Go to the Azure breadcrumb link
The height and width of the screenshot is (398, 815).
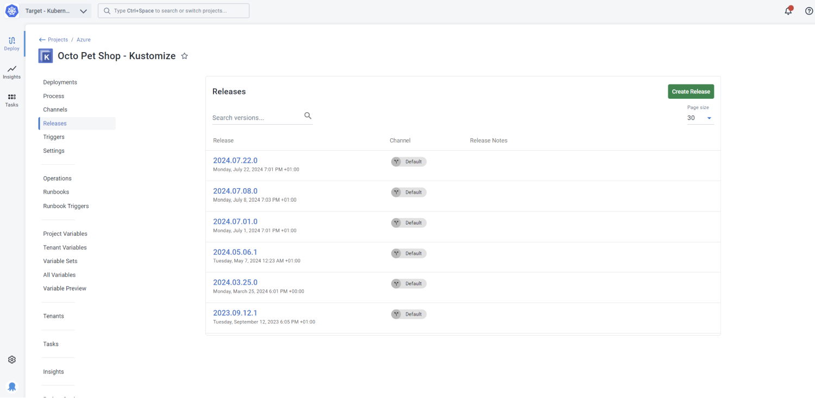(83, 39)
